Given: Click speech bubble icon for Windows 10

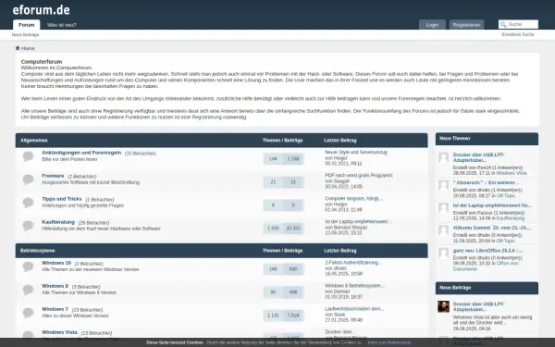Looking at the screenshot, I should pyautogui.click(x=28, y=266).
